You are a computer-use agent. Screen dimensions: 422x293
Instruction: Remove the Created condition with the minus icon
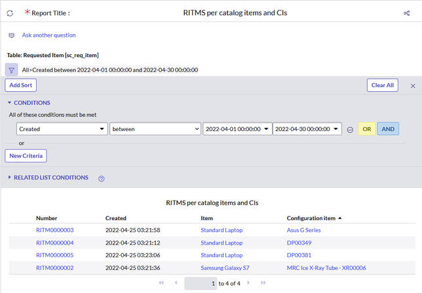tap(350, 130)
